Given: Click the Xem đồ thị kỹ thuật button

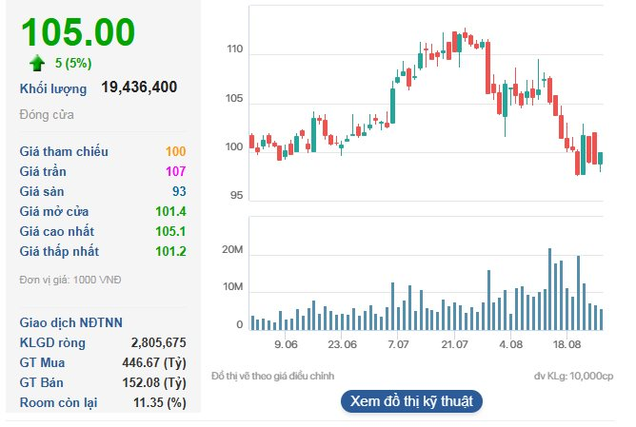Looking at the screenshot, I should click(x=411, y=400).
